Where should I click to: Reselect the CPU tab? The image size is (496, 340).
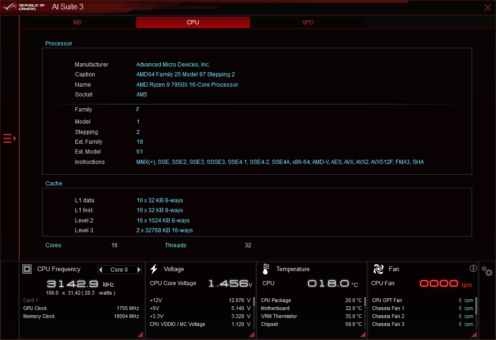[x=193, y=22]
